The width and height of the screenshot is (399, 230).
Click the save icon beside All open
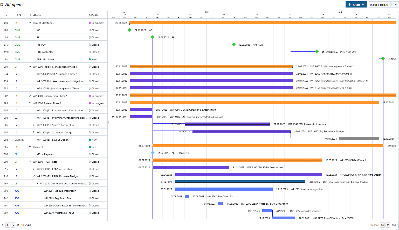click(x=2, y=5)
